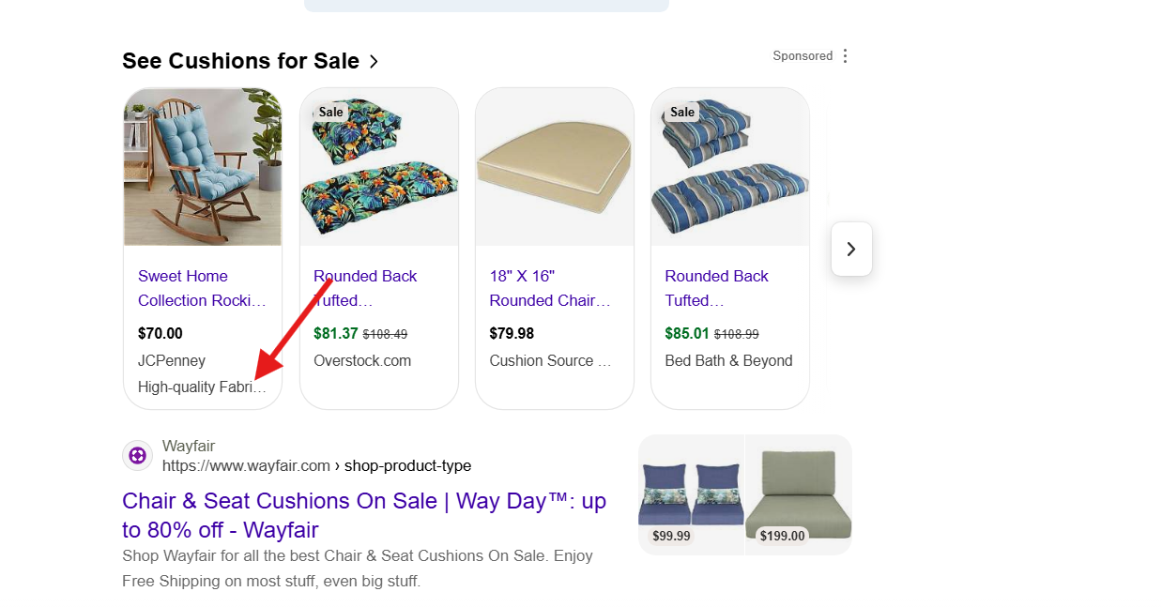Image resolution: width=1162 pixels, height=607 pixels.
Task: Click the blue striped cushion product image
Action: 730,167
